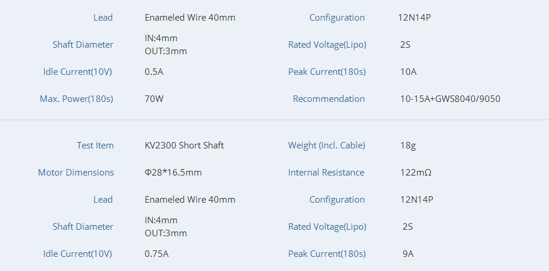The image size is (549, 271).
Task: Click the 18g weight value
Action: (408, 146)
